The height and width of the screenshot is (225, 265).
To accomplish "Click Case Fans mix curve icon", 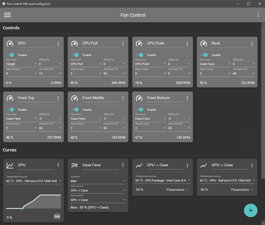I will [x=75, y=165].
